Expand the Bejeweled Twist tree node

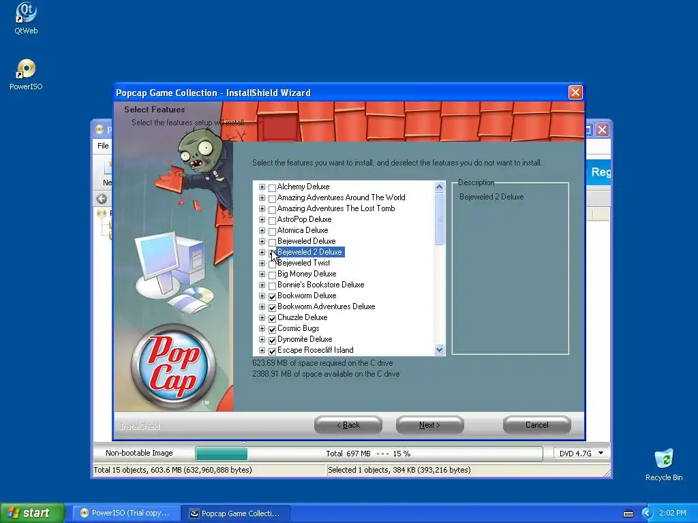click(x=262, y=264)
